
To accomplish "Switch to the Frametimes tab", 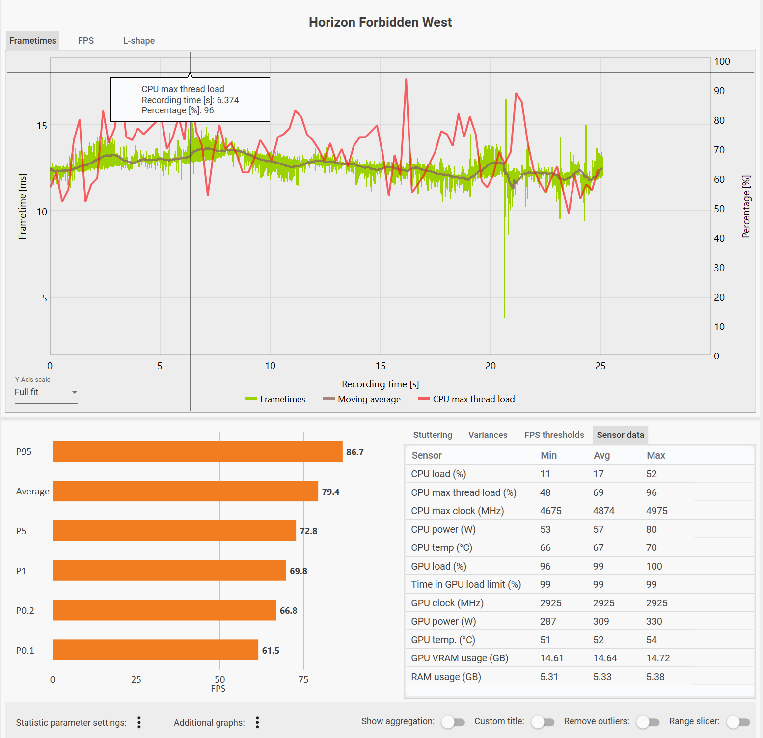I will tap(33, 41).
